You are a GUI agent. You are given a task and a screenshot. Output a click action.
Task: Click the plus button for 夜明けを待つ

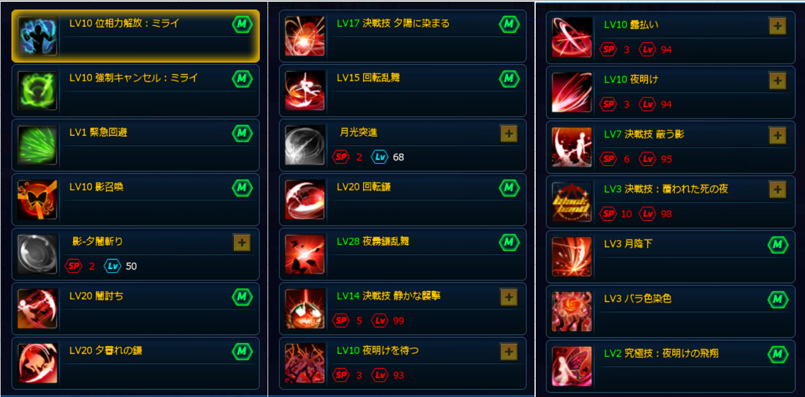(509, 352)
